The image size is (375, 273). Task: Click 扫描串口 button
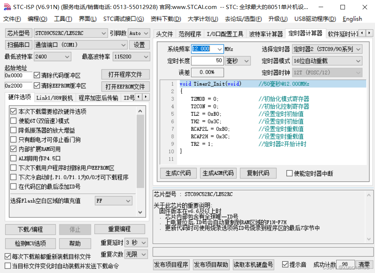[18, 45]
